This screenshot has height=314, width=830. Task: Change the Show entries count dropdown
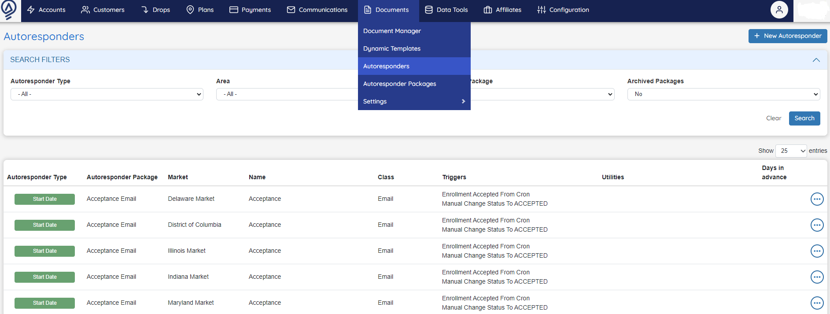(791, 151)
